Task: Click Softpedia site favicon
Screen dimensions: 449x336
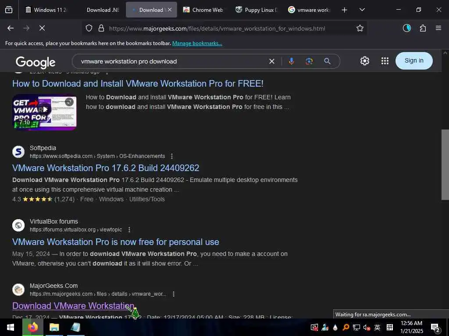Action: [18, 152]
